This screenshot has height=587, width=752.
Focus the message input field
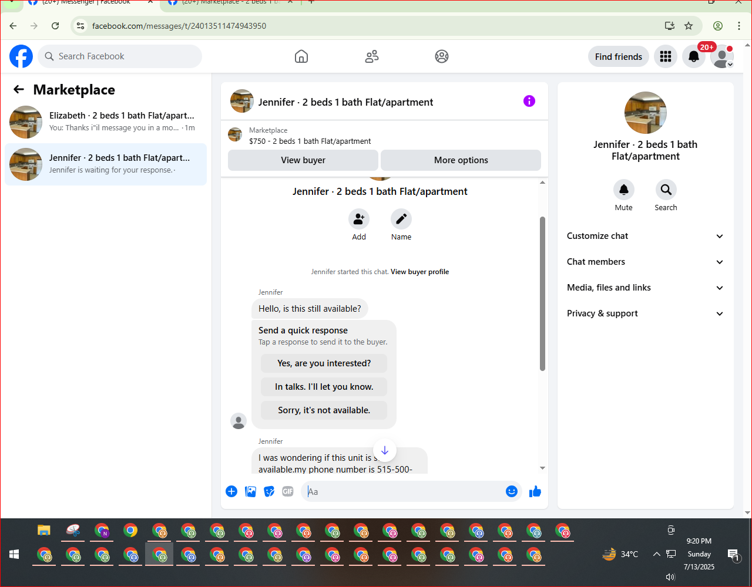405,491
